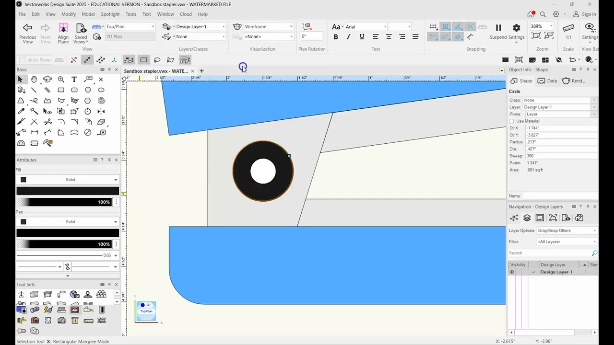Click the Previous View button
Viewport: 614px width, 345px height.
[x=27, y=33]
